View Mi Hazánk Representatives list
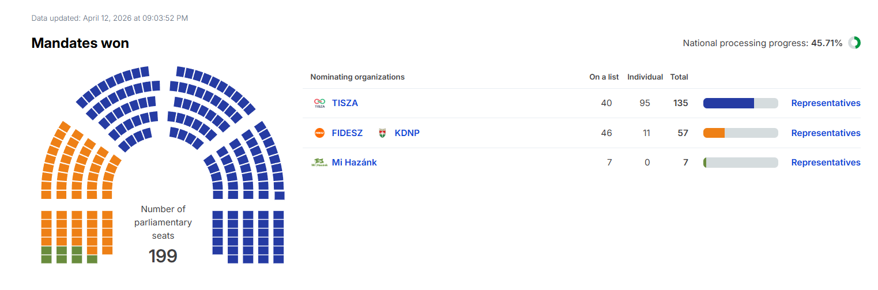Screen dimensions: 878x290 (826, 163)
